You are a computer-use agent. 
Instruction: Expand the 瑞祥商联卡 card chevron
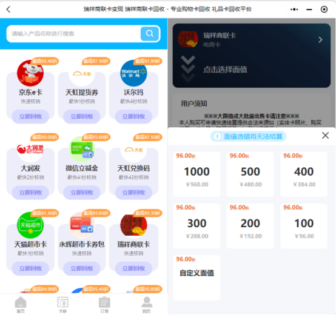click(x=320, y=39)
